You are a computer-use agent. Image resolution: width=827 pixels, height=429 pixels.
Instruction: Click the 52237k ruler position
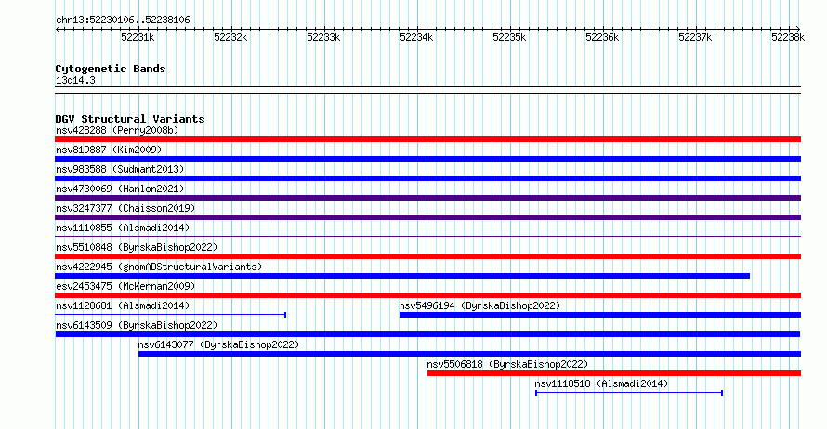coord(695,37)
